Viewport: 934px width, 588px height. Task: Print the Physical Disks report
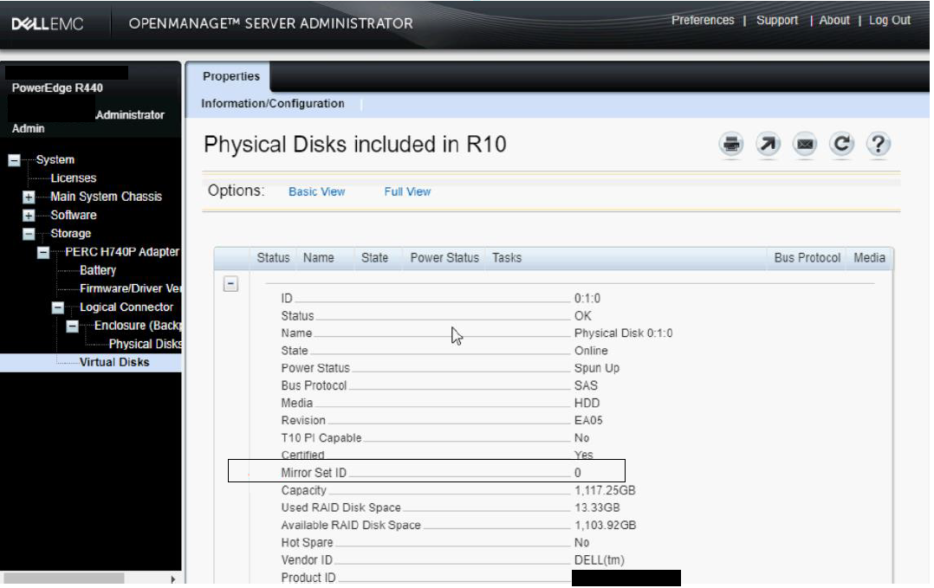(730, 145)
